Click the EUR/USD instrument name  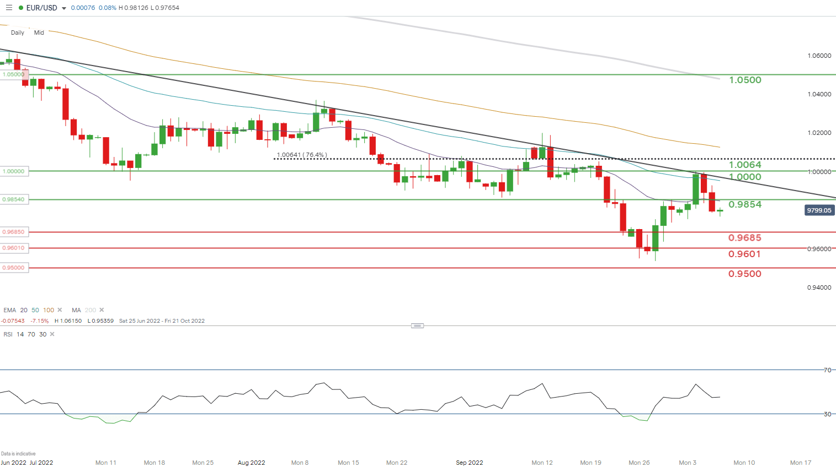[x=42, y=8]
